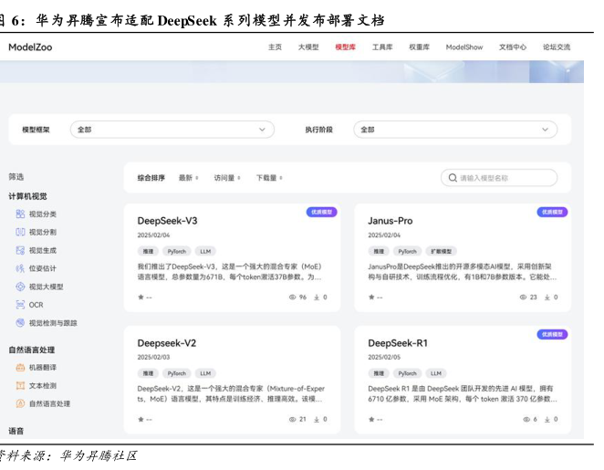Screen dimensions: 604x470
Task: Click the 自然语言处理 item icon
Action: click(20, 403)
